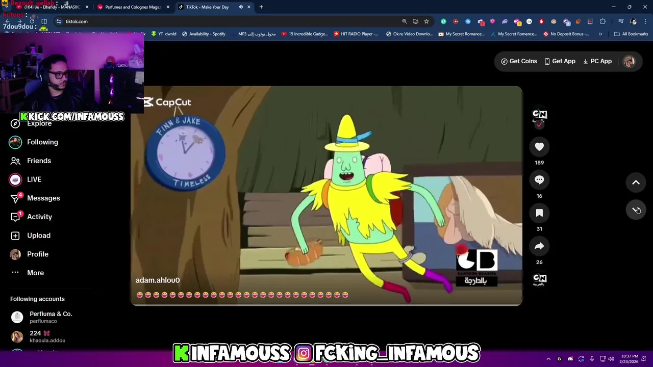
Task: Mute the TikTok tab via speaker icon
Action: (240, 7)
